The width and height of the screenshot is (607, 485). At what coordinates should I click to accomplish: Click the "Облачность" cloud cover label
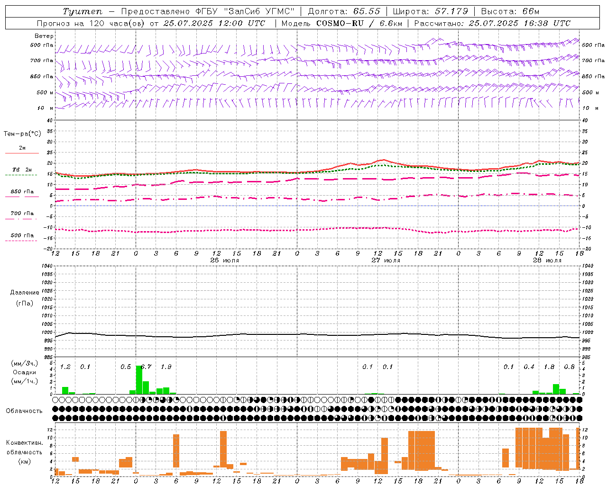click(x=24, y=411)
